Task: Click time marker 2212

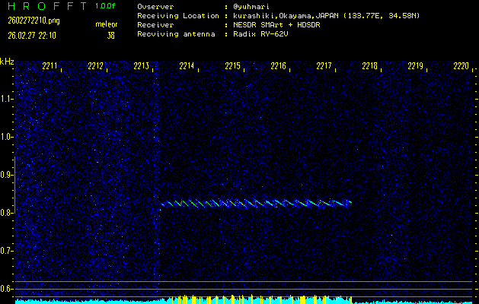Action: (x=95, y=66)
